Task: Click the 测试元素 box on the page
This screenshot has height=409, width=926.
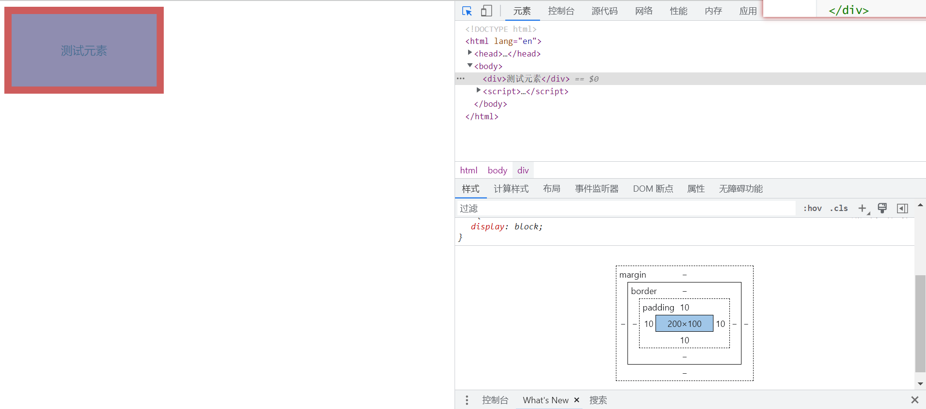Action: [x=84, y=50]
